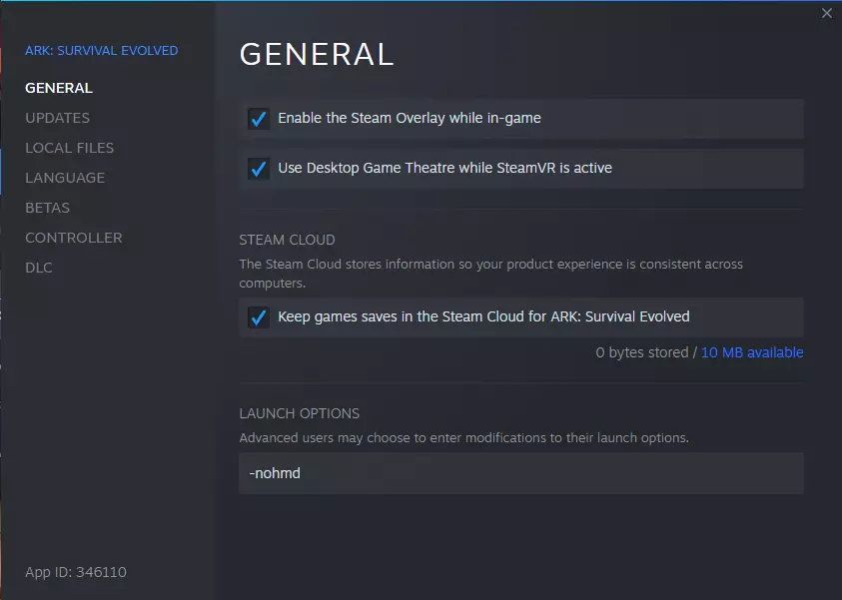Image resolution: width=842 pixels, height=600 pixels.
Task: Click the ARK: Survival Evolved title link
Action: (101, 51)
